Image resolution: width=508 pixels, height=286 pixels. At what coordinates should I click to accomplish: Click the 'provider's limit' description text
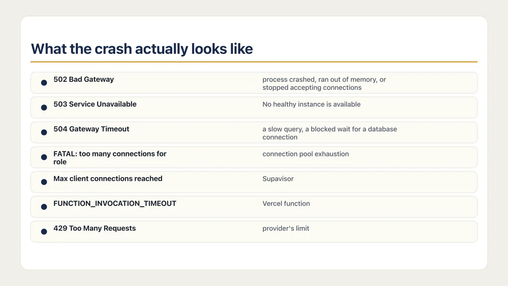coord(286,228)
